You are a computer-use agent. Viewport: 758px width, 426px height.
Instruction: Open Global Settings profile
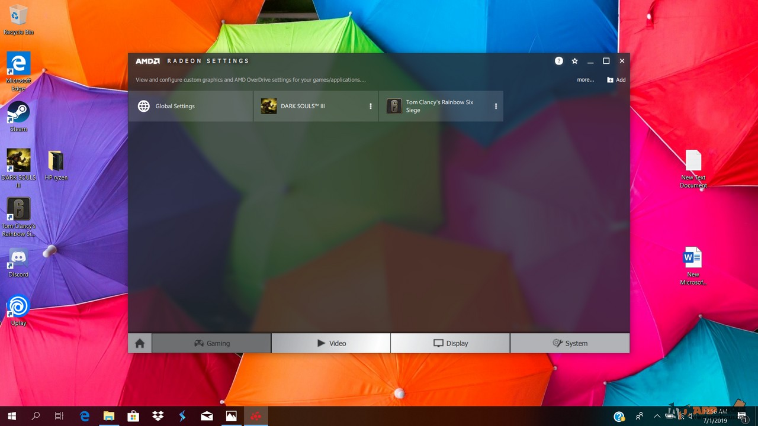191,106
